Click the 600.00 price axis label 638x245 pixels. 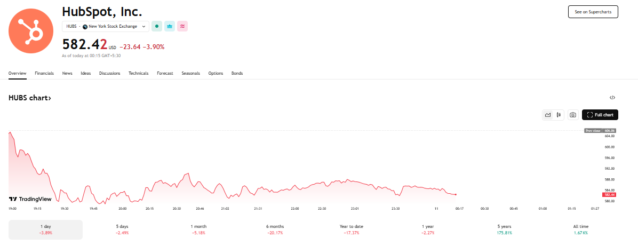(x=610, y=147)
